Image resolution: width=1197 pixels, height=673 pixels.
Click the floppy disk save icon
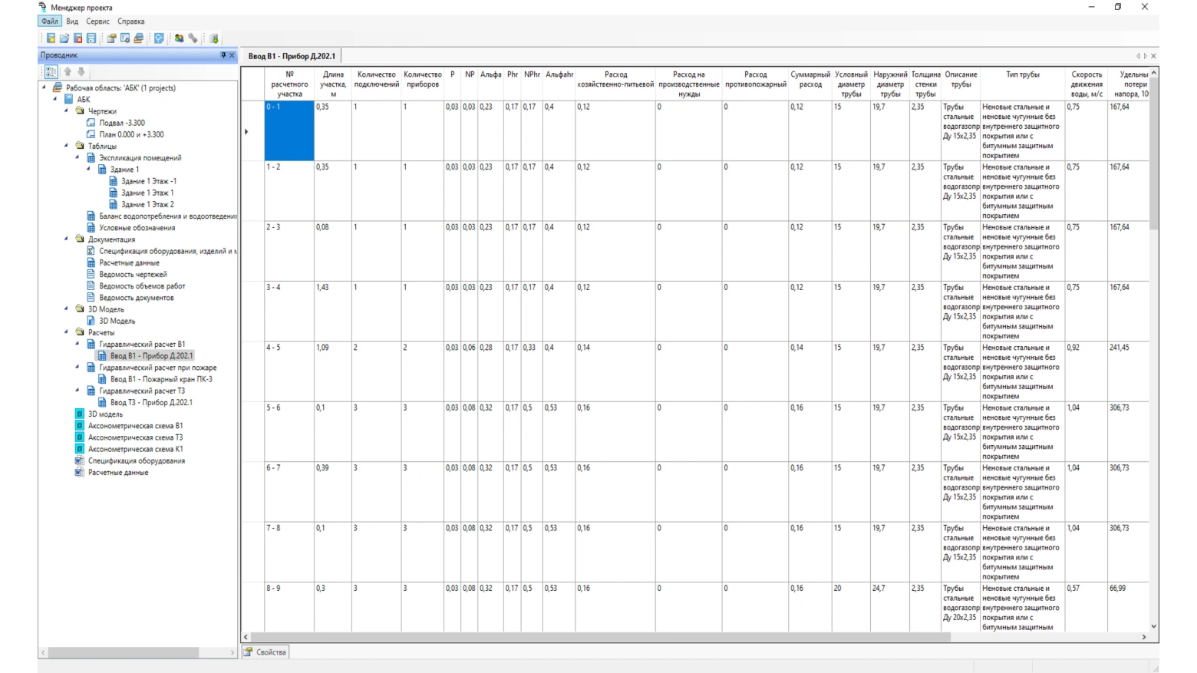point(91,38)
